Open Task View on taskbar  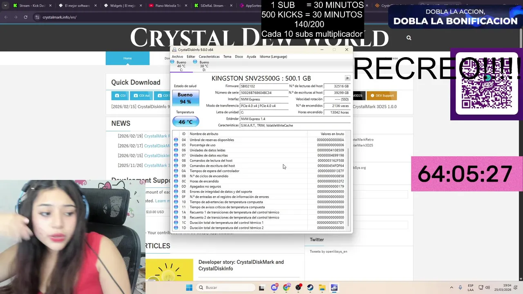(261, 287)
